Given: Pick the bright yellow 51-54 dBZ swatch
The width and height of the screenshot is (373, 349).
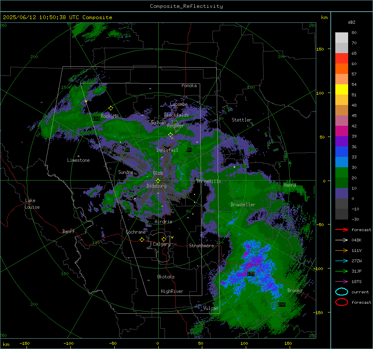Looking at the screenshot, I should [x=342, y=90].
